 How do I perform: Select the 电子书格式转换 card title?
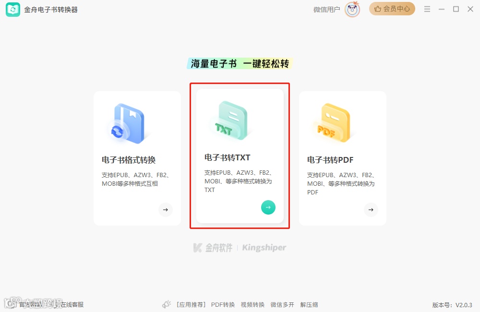pyautogui.click(x=129, y=160)
